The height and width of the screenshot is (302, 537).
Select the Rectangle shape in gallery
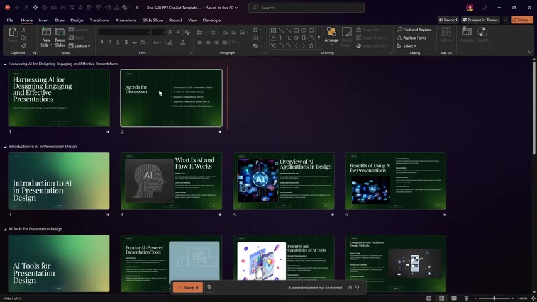(x=296, y=30)
